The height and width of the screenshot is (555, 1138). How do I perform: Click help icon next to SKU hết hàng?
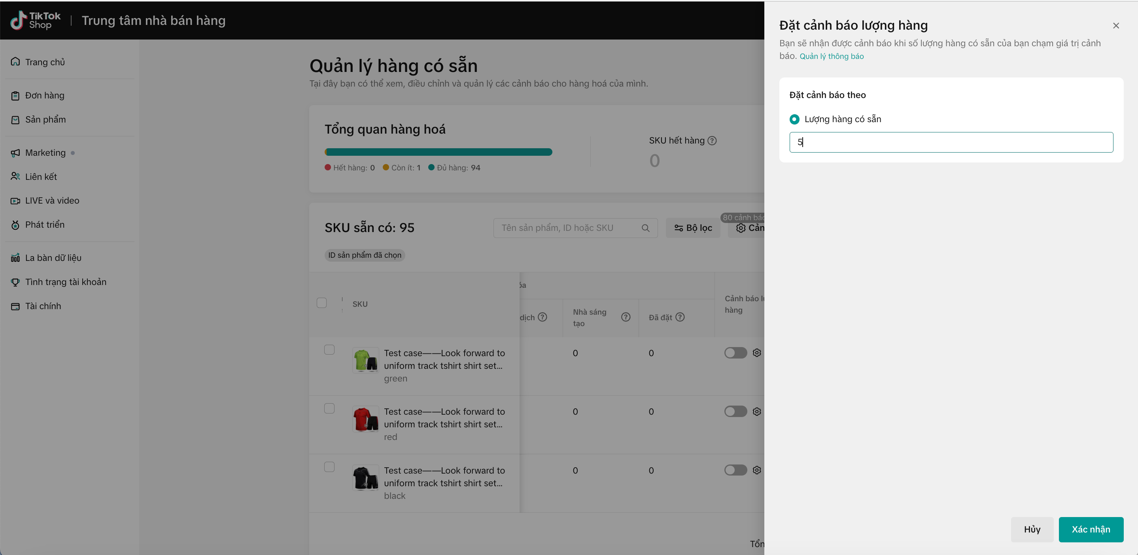[712, 140]
